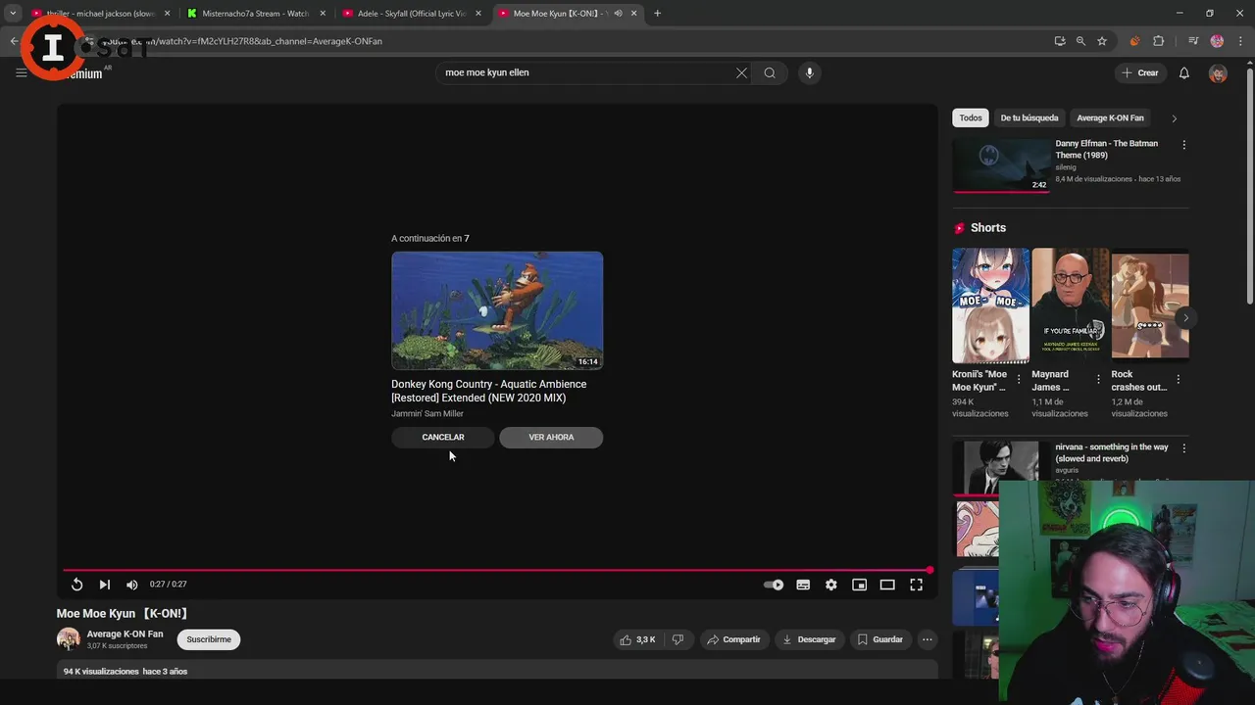
Task: Open the YouTube account avatar menu
Action: pos(1218,72)
